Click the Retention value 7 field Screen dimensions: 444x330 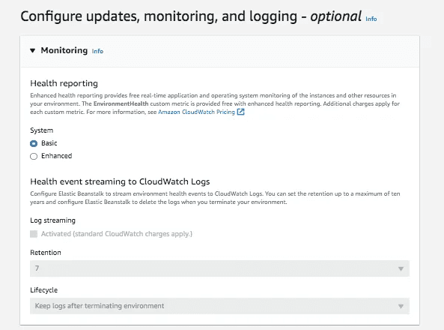pyautogui.click(x=219, y=268)
